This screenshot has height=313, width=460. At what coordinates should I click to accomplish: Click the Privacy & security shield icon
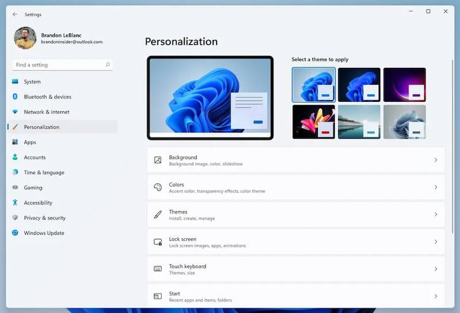15,218
